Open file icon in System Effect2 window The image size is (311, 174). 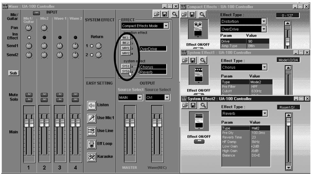pos(185,105)
